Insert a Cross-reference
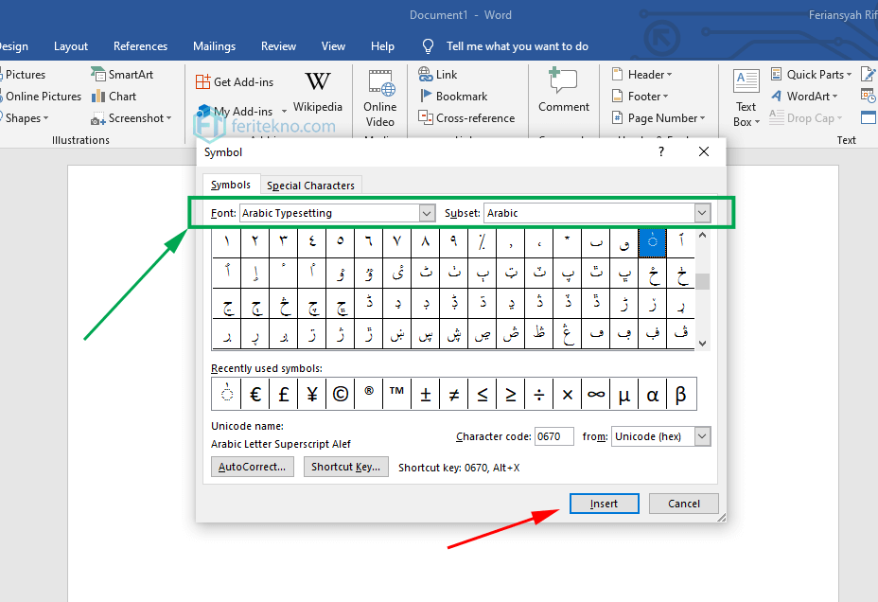Screen dimensions: 878x602 click(466, 118)
